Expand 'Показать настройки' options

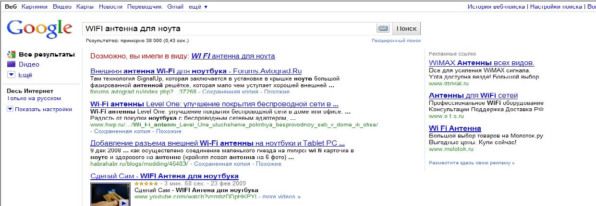point(43,109)
